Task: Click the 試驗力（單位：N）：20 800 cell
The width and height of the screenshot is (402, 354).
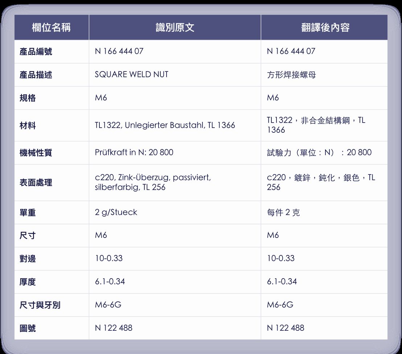Action: tap(324, 153)
